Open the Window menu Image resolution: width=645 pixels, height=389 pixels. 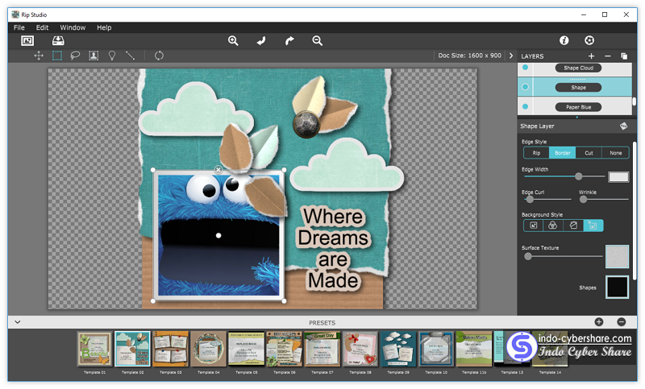coord(73,27)
